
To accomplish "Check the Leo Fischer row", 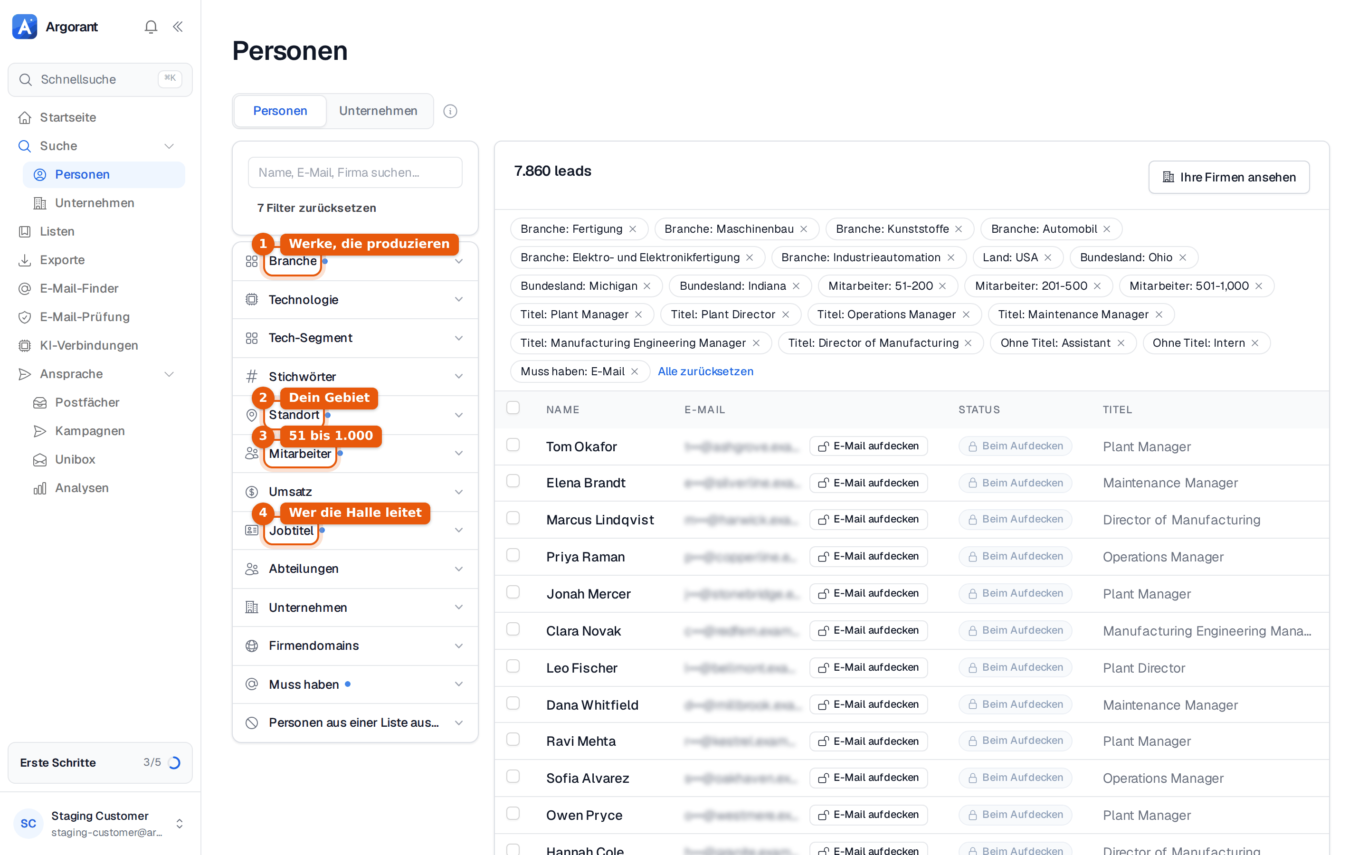I will (513, 666).
